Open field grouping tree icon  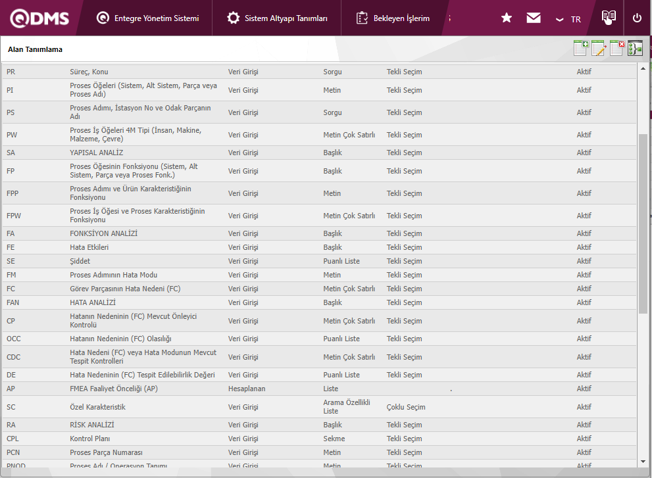click(636, 48)
